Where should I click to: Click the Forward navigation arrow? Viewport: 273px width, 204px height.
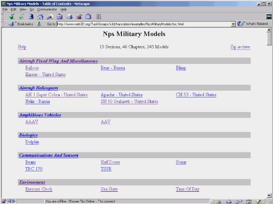click(x=21, y=16)
